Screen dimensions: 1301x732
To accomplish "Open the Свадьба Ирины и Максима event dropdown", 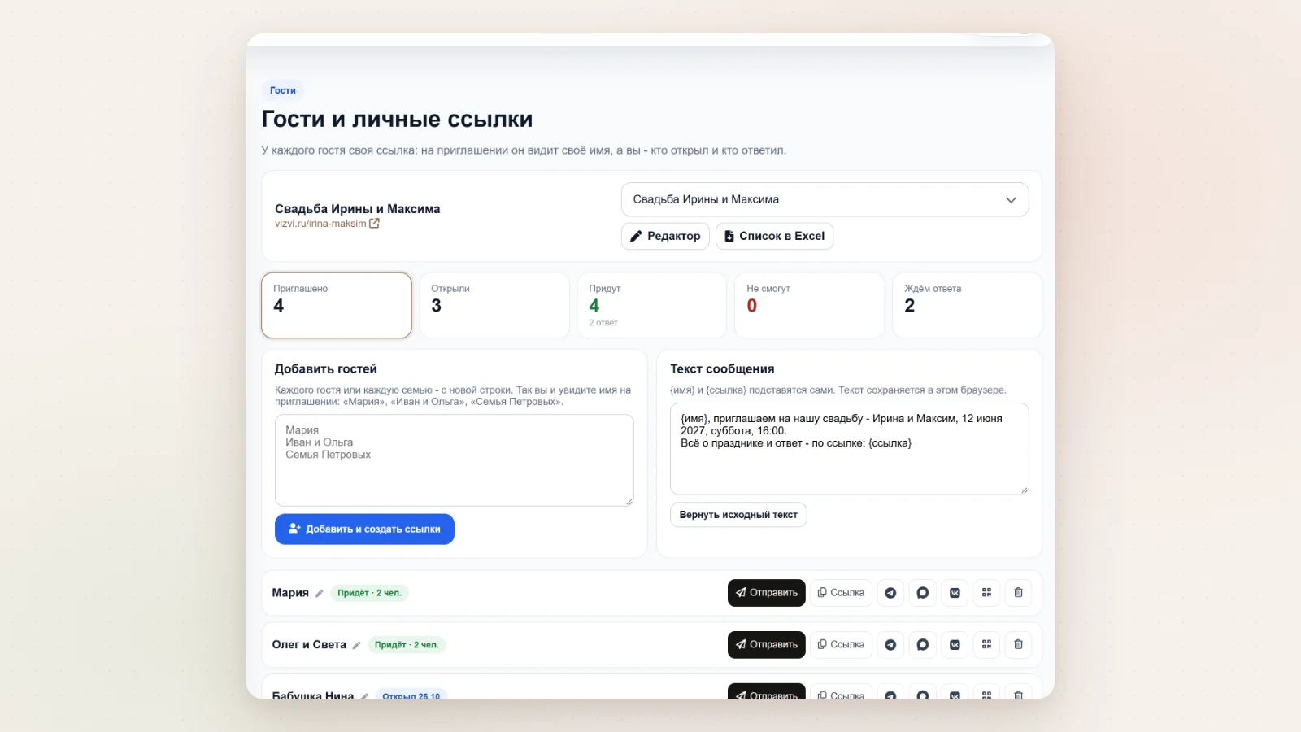I will point(825,199).
